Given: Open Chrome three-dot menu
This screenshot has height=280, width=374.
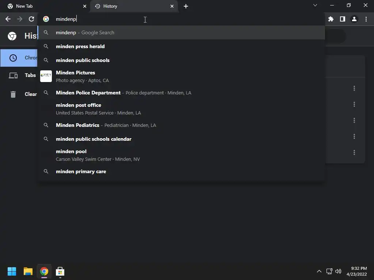Looking at the screenshot, I should pyautogui.click(x=366, y=19).
